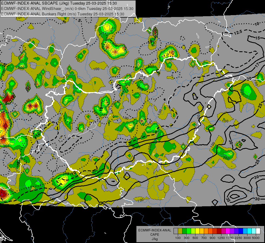This screenshot has height=243, width=265.
Task: Click the Bunkers Right (m/s) title line
Action: [63, 14]
